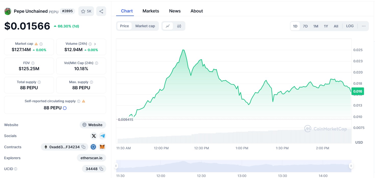The image size is (375, 178).
Task: Click the Pepe Unchained coin logo
Action: tap(8, 11)
